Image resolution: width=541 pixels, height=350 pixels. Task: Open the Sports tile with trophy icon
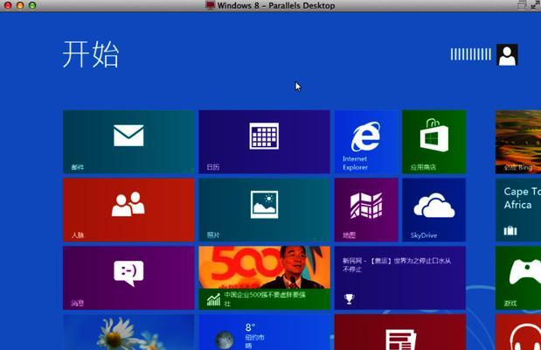[400, 277]
